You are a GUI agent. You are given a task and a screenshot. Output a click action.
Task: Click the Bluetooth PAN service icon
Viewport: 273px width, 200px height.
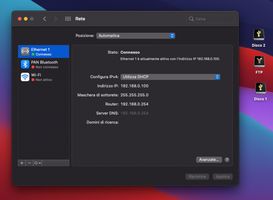(x=25, y=64)
